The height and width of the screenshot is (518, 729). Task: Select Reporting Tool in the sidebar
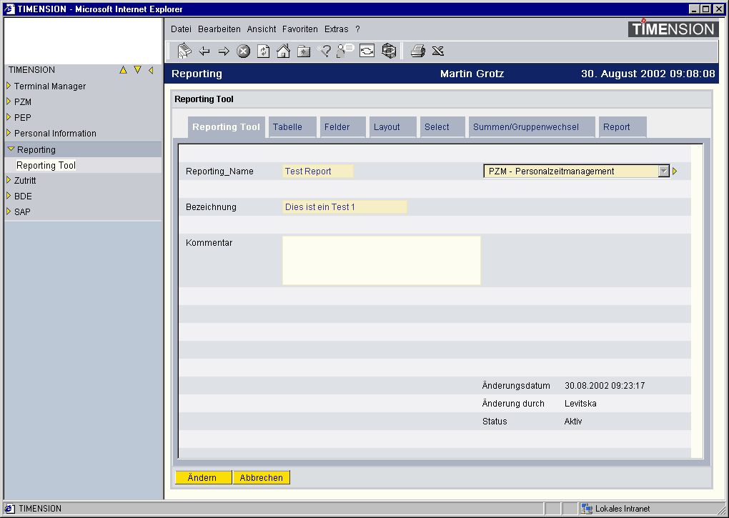(46, 165)
